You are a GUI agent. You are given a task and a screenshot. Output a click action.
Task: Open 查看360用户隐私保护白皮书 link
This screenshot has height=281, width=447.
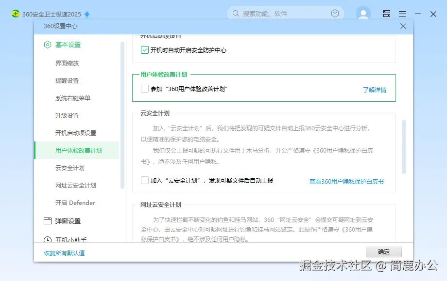pyautogui.click(x=346, y=181)
